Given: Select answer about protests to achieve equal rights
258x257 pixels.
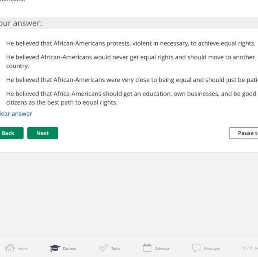Looking at the screenshot, I should pos(130,43).
